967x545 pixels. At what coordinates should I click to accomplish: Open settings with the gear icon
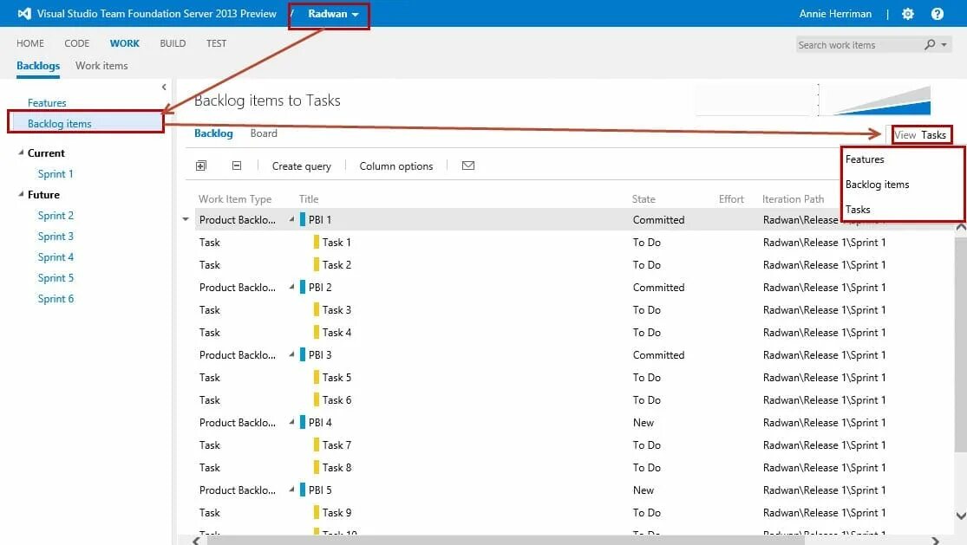pos(908,14)
